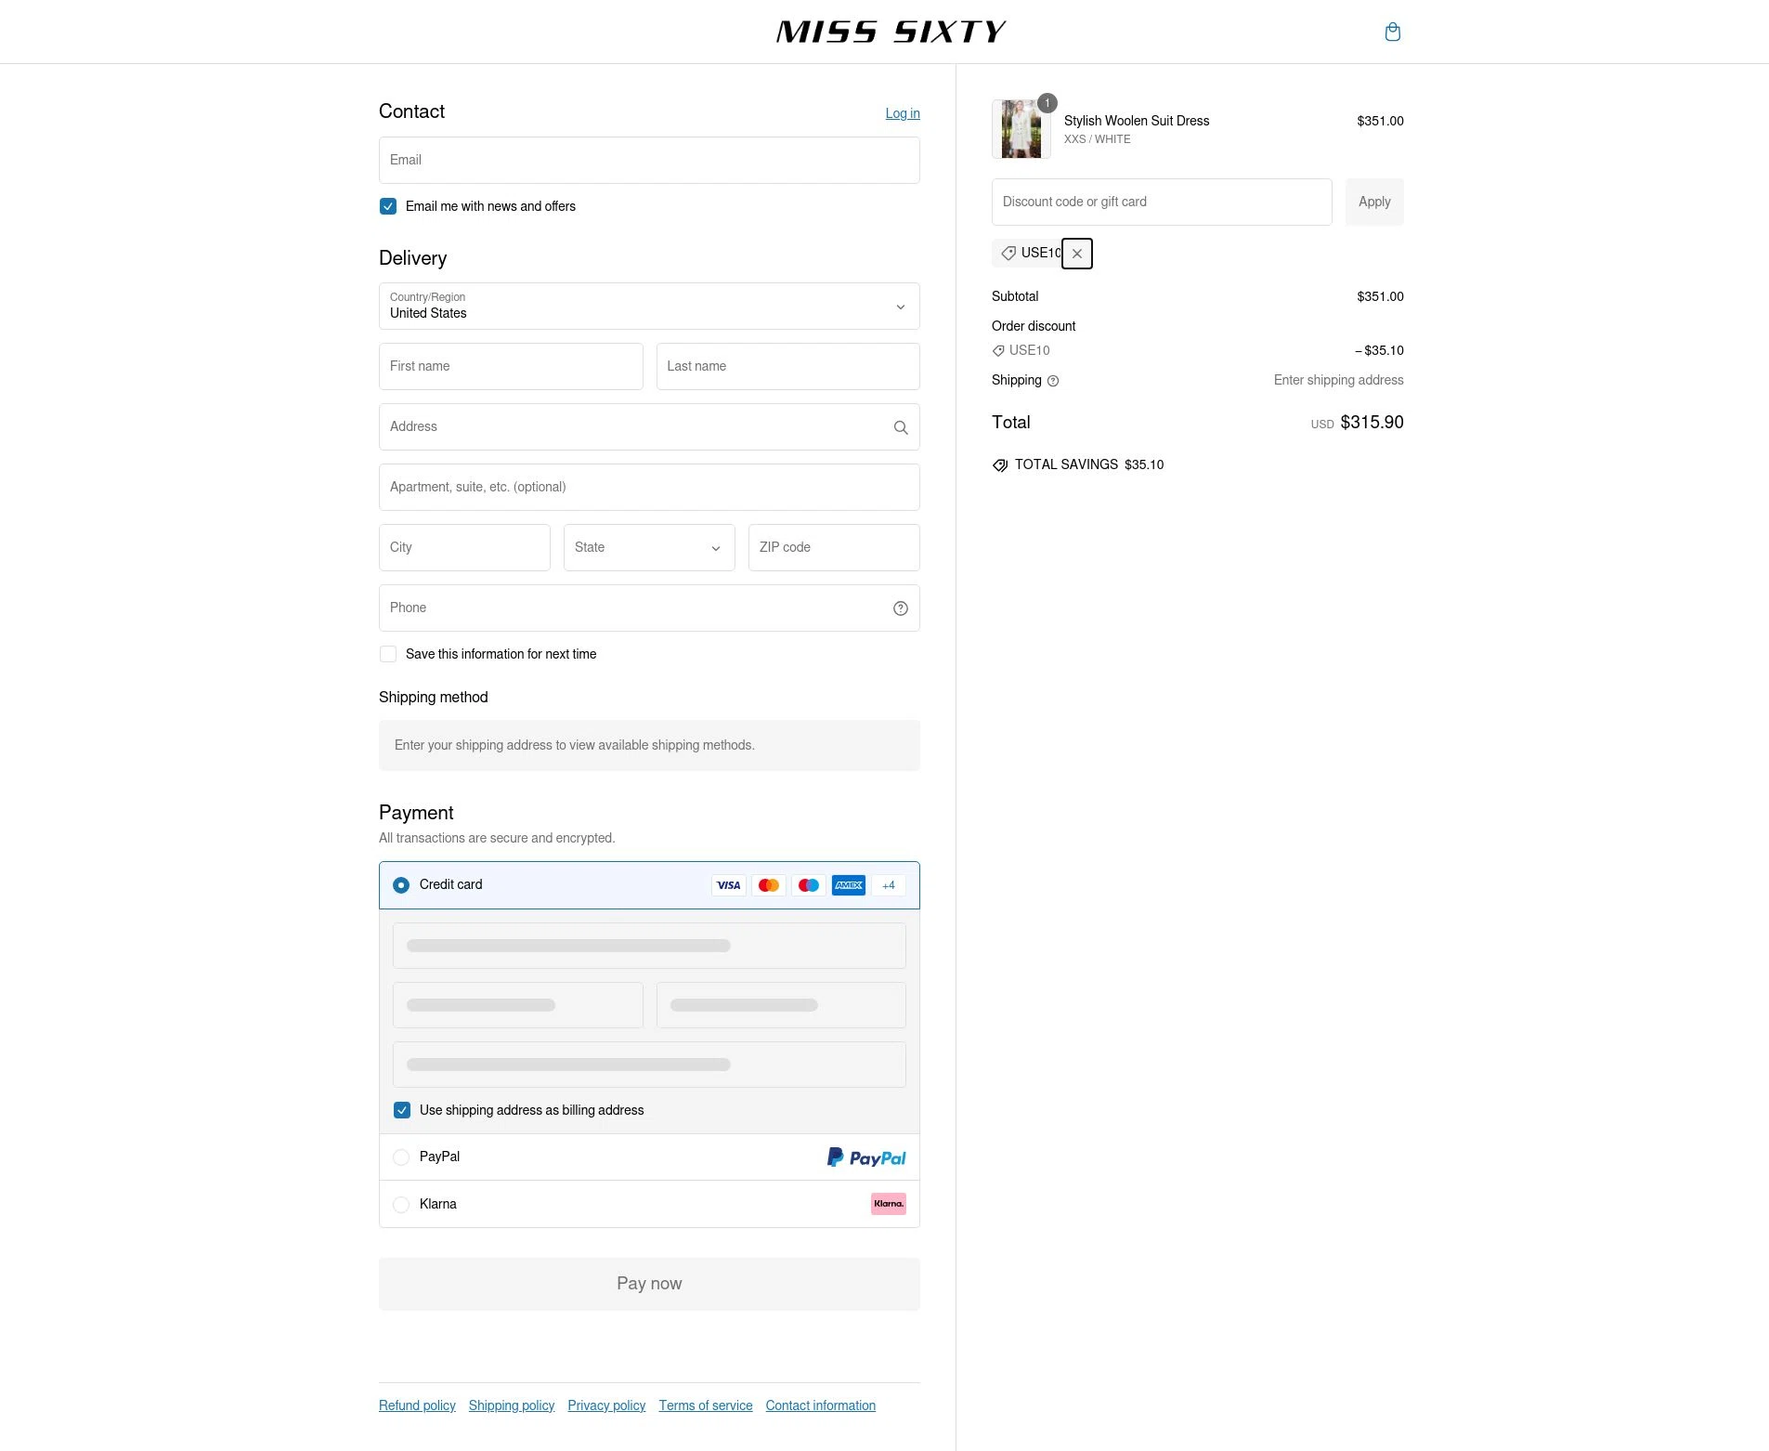Click the Visa card icon

pos(729,885)
